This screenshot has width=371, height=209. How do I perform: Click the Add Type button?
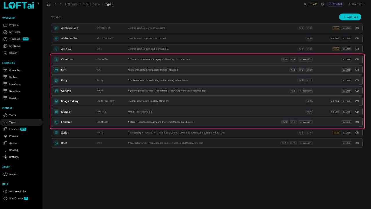[350, 17]
